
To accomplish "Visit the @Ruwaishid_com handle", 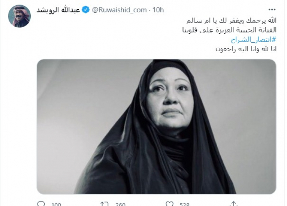I will click(x=119, y=10).
